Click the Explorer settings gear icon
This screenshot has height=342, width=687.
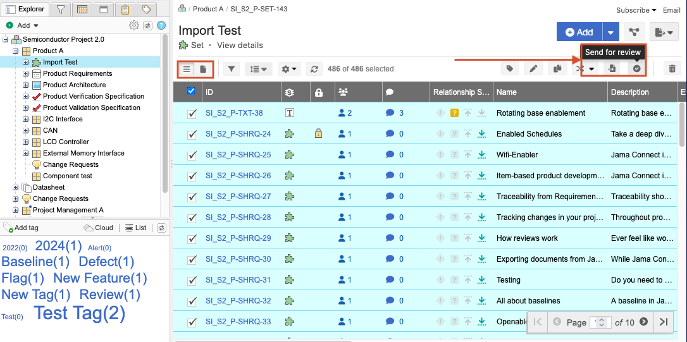pyautogui.click(x=134, y=25)
